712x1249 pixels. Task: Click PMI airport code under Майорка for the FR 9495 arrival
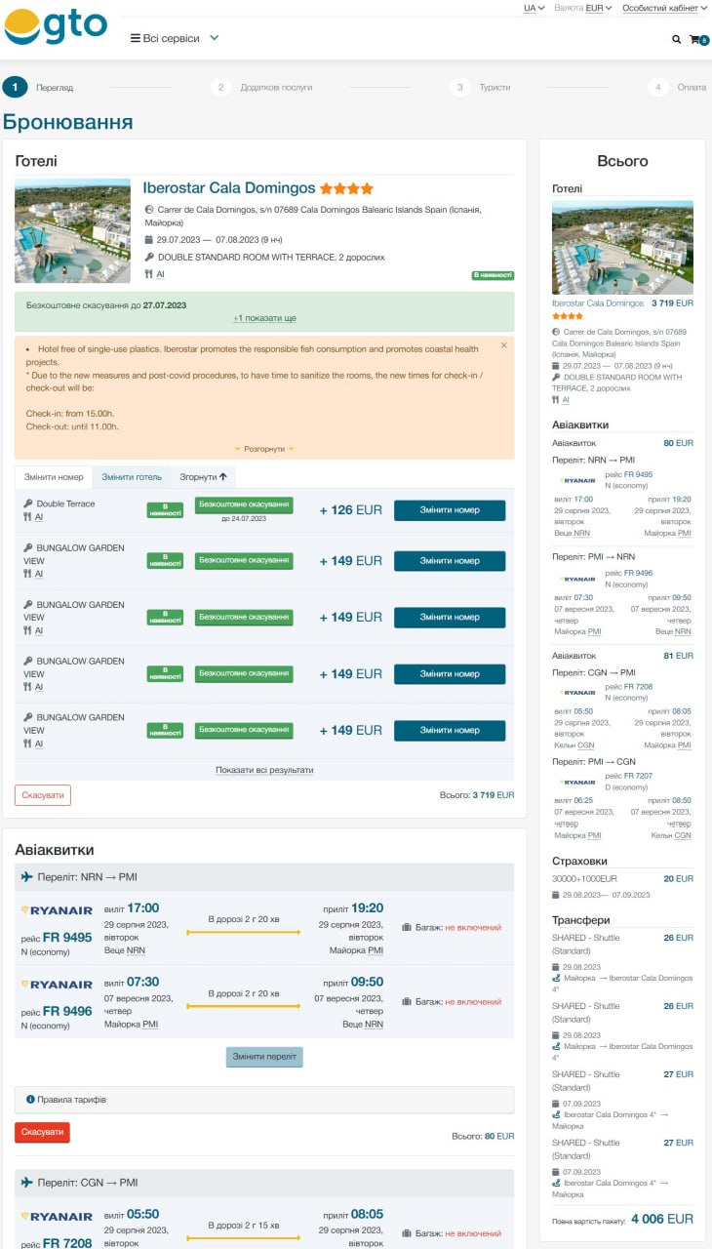coord(375,950)
